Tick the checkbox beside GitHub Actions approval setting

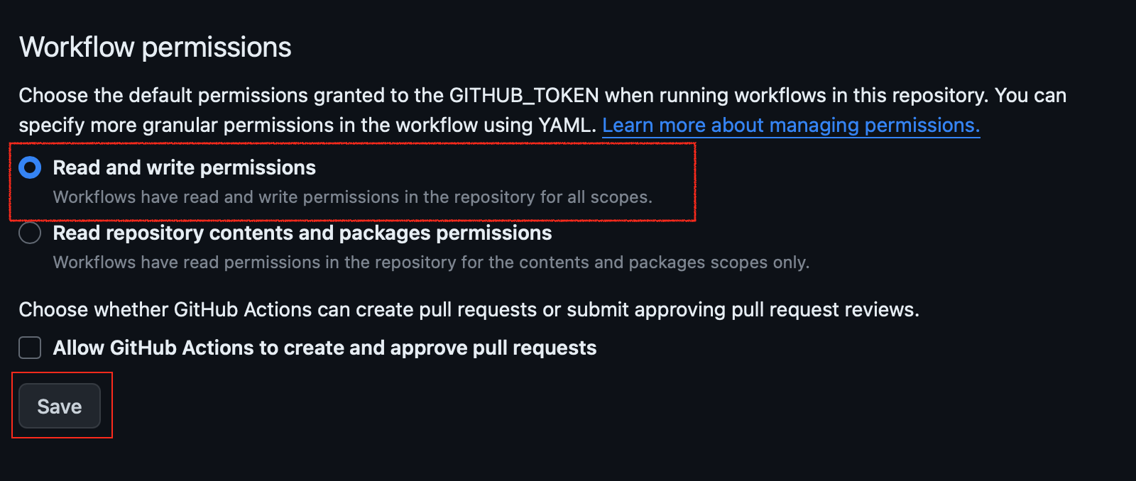(29, 348)
